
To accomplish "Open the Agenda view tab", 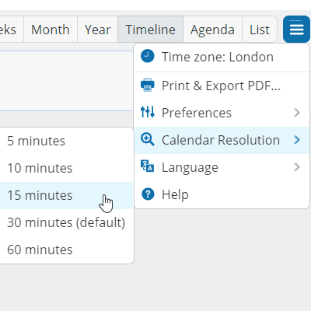I will [x=213, y=30].
